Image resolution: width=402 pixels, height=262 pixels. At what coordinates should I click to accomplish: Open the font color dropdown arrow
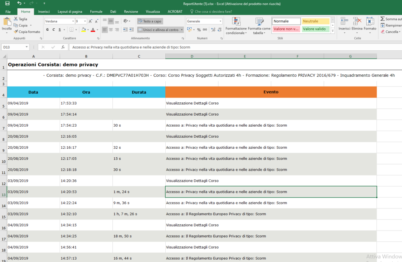[x=97, y=30]
